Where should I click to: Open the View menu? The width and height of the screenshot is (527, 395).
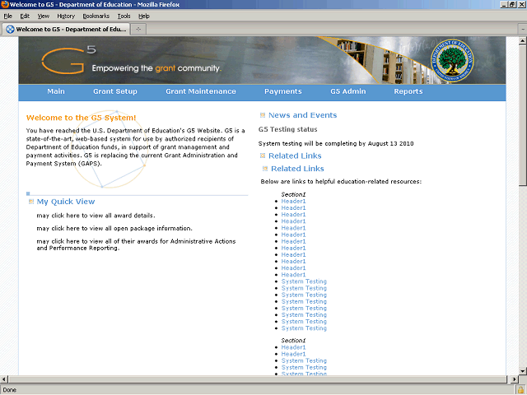[x=43, y=16]
